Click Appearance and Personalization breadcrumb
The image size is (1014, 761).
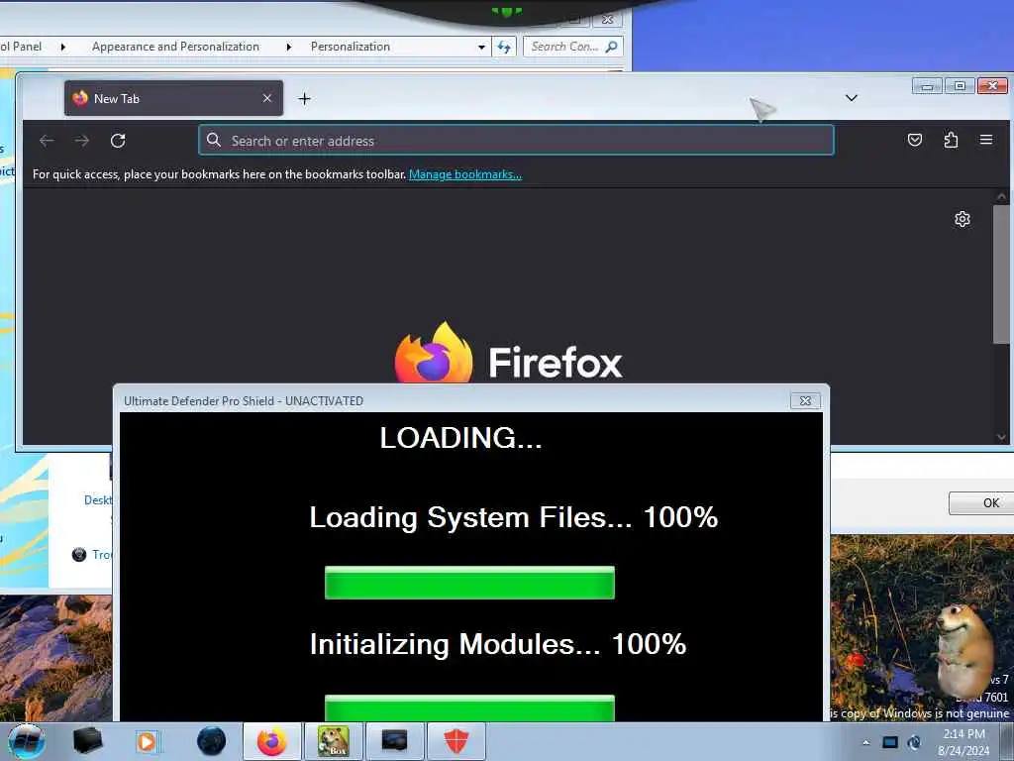pyautogui.click(x=175, y=47)
